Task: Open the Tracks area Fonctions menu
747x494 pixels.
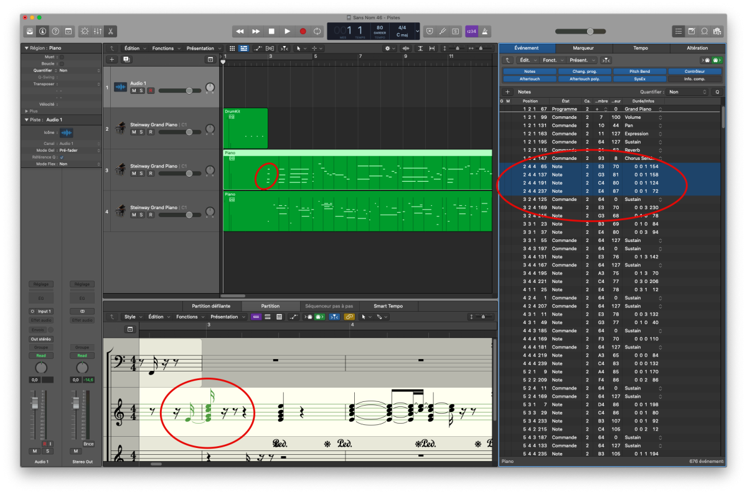Action: click(166, 48)
